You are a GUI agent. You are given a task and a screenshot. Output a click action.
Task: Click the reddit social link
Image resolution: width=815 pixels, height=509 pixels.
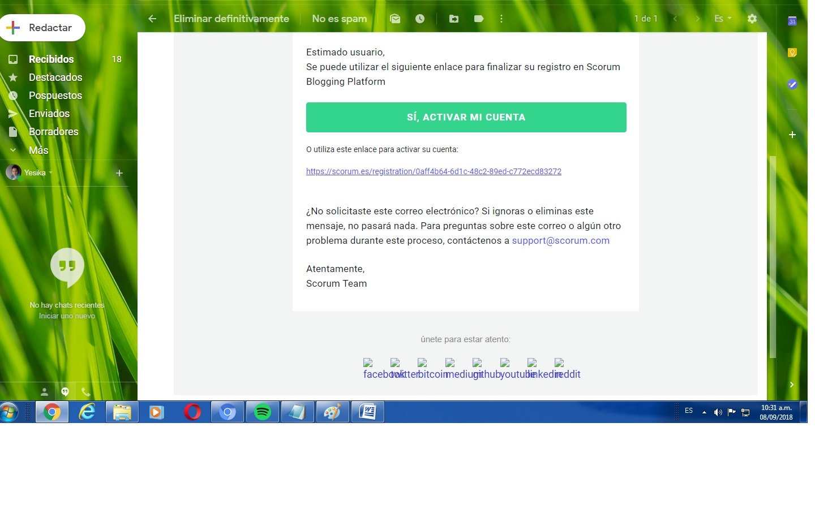tap(568, 369)
